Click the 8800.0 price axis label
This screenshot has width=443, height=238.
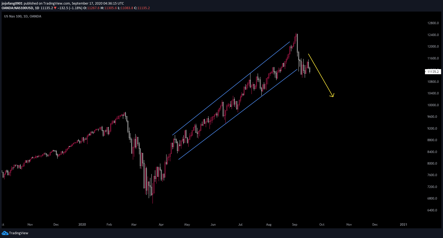[432, 140]
